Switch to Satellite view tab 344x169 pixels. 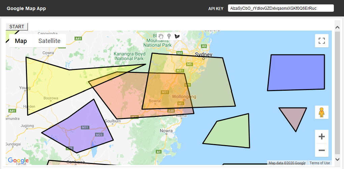click(49, 41)
